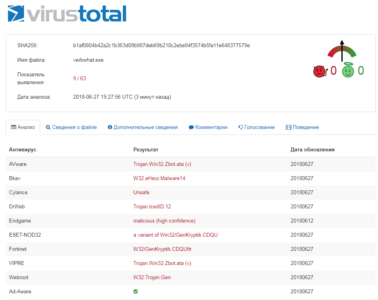Select the SHA256 hash value
This screenshot has height=300, width=378.
point(162,45)
